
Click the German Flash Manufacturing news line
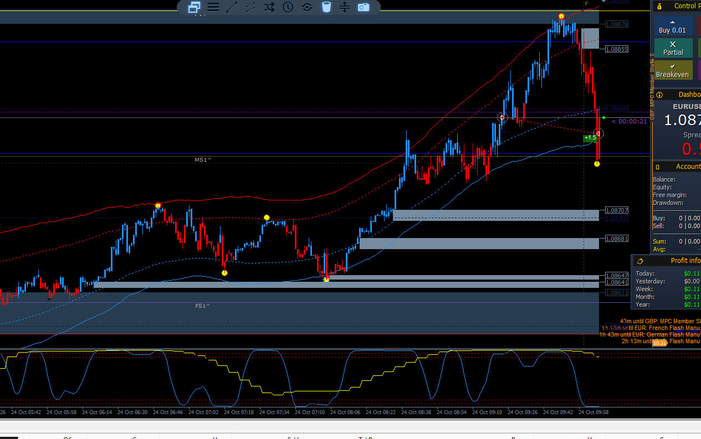[x=650, y=334]
